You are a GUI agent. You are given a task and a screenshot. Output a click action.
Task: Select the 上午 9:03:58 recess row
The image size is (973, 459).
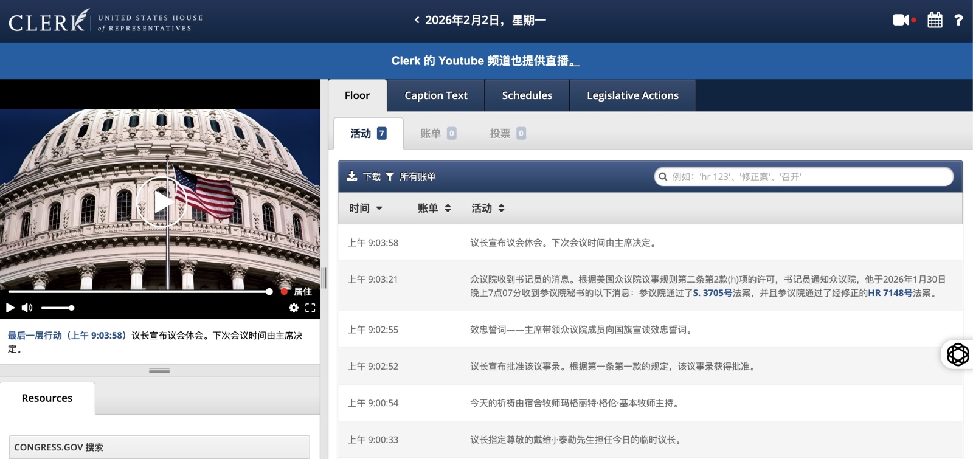tap(650, 243)
